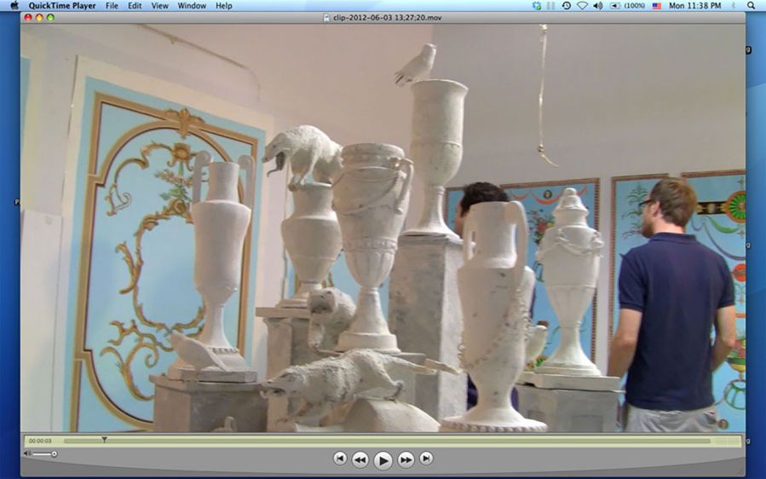
Task: Open the system volume menu bar icon
Action: tap(597, 6)
